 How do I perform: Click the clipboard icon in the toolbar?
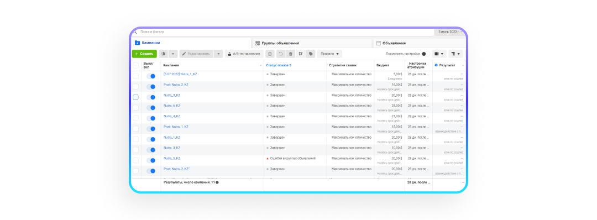point(270,54)
